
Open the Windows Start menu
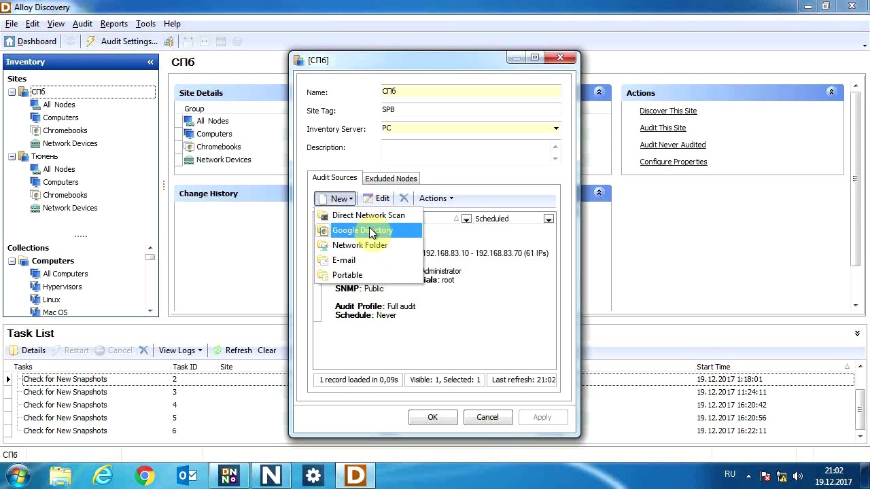click(18, 475)
